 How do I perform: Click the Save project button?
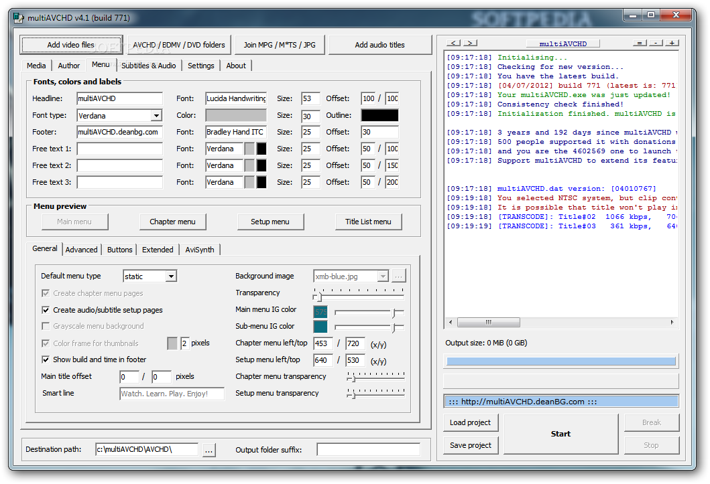pyautogui.click(x=471, y=445)
